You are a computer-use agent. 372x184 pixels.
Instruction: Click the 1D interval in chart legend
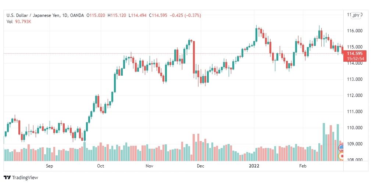pyautogui.click(x=65, y=15)
